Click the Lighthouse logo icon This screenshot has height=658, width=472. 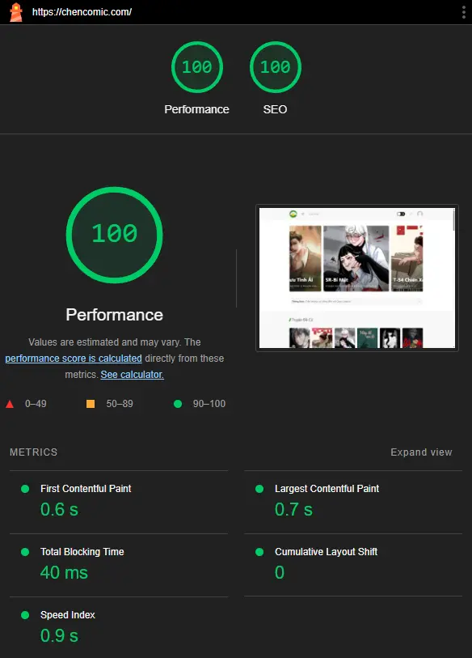point(16,12)
